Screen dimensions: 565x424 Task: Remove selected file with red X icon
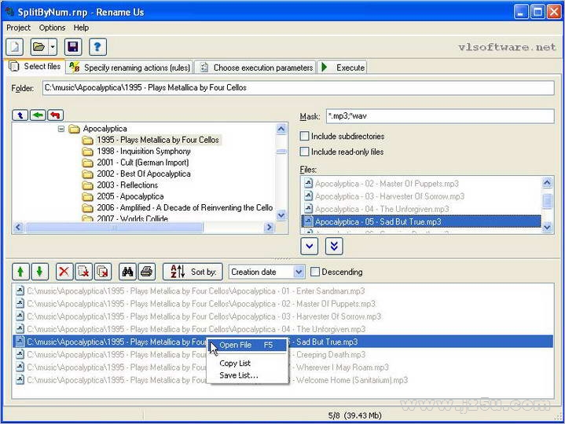click(x=64, y=272)
